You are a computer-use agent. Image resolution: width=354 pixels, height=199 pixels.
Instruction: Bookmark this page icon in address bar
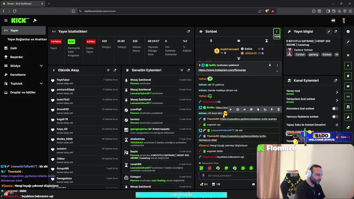click(73, 11)
